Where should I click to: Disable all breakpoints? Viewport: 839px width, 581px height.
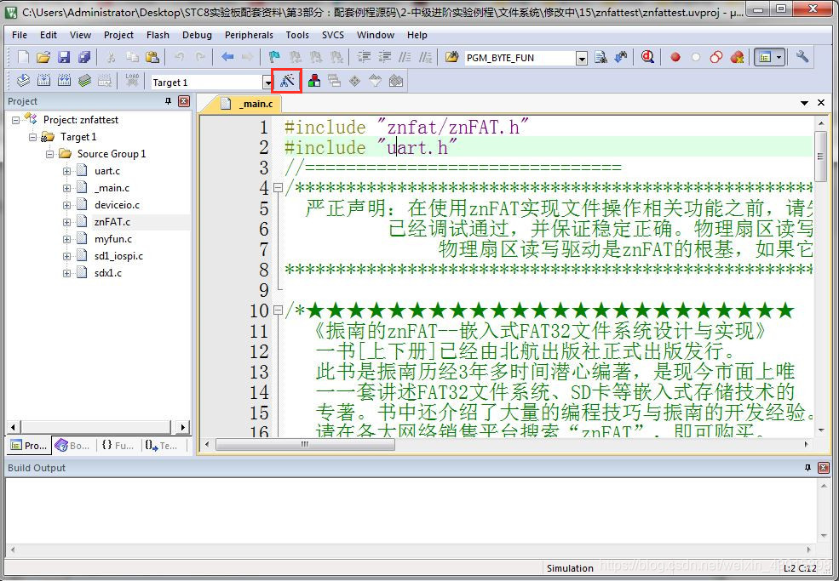[716, 57]
